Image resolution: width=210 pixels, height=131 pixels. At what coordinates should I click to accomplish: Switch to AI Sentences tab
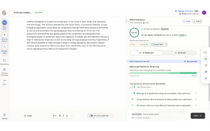146,53
